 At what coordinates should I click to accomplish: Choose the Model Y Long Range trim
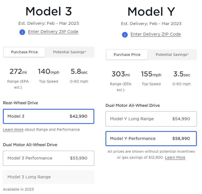coord(151,119)
